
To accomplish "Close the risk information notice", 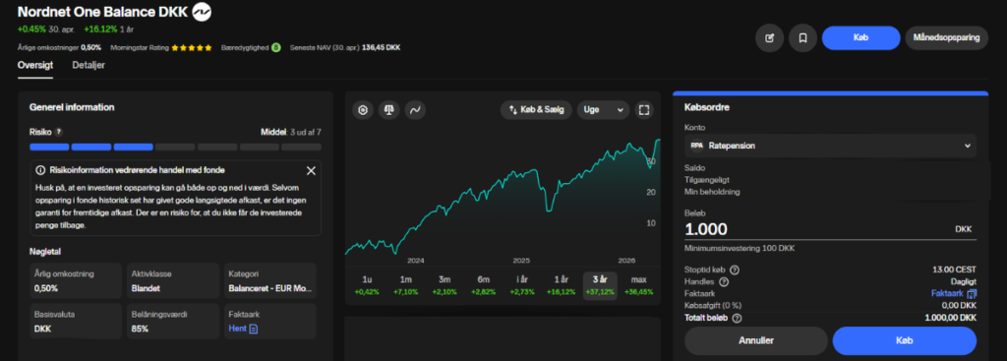I will (311, 170).
